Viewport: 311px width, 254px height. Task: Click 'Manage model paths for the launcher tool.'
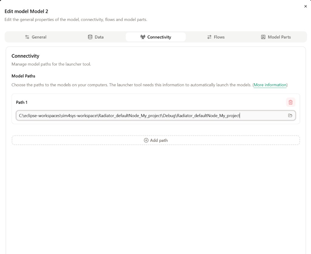[51, 64]
